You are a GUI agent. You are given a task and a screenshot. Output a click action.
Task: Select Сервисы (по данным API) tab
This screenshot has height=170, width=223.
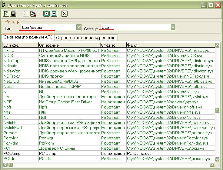(28, 37)
